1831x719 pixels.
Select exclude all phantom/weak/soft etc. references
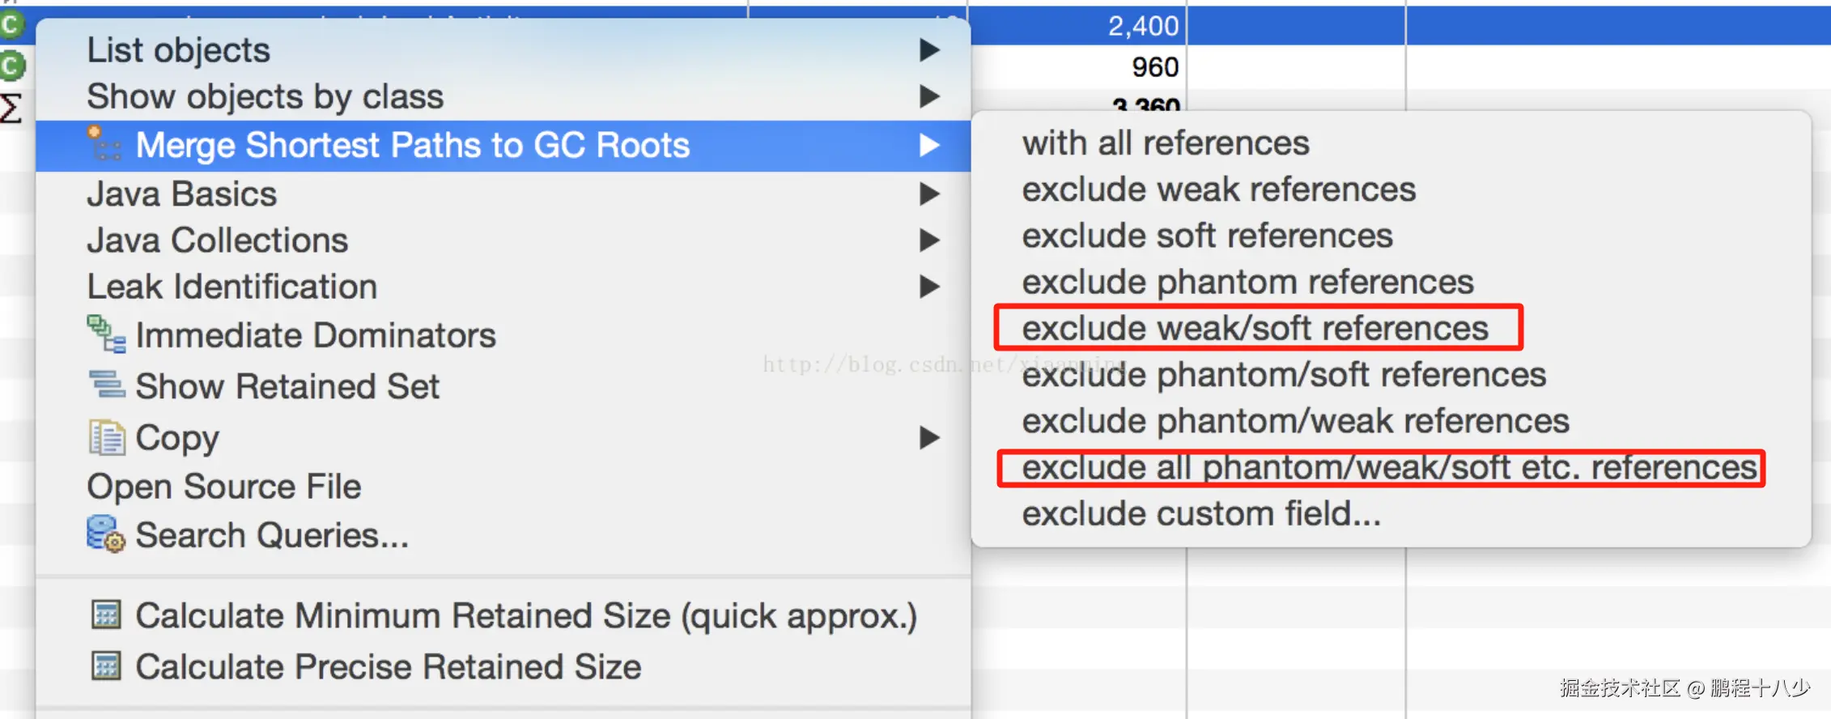coord(1387,467)
